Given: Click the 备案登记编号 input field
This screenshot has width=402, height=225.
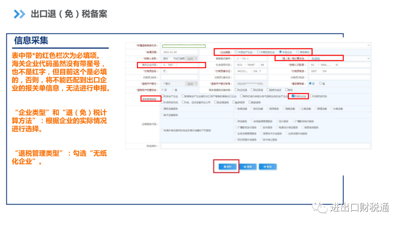Looking at the screenshot, I should [x=251, y=58].
